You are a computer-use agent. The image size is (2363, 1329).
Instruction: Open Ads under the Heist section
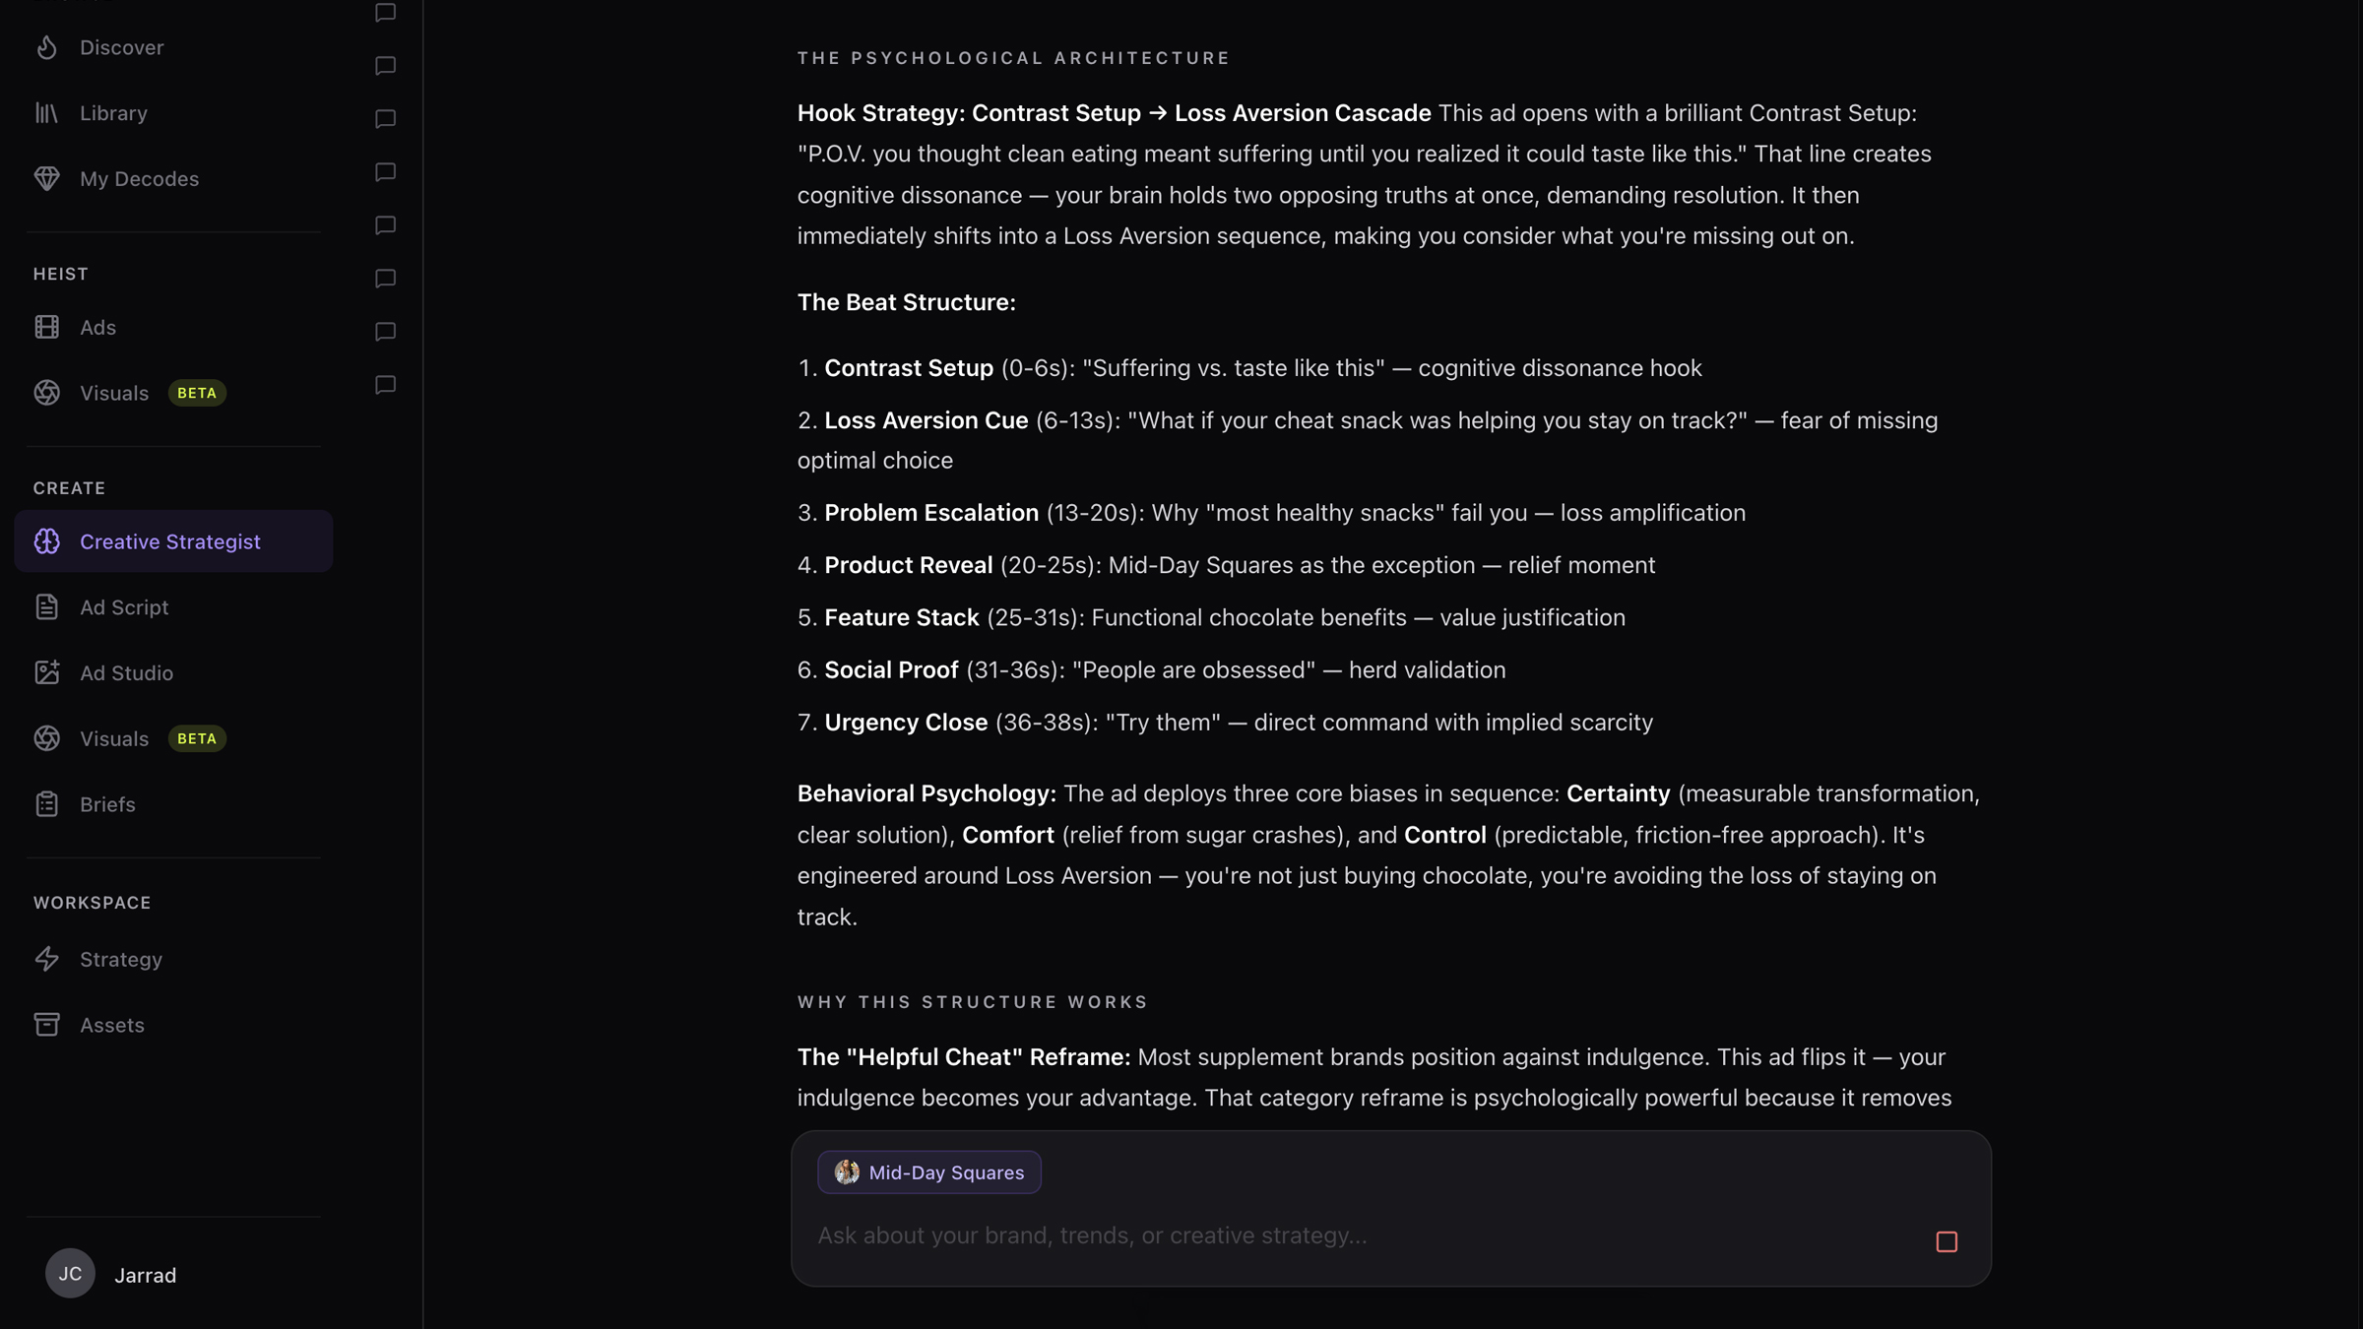(x=96, y=327)
